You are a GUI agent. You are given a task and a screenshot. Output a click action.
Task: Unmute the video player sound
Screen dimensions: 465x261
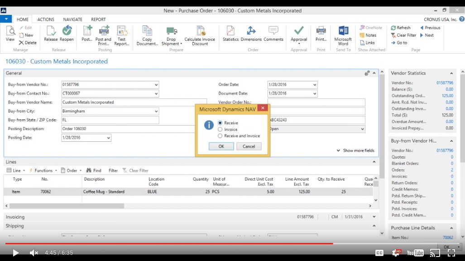tap(34, 253)
